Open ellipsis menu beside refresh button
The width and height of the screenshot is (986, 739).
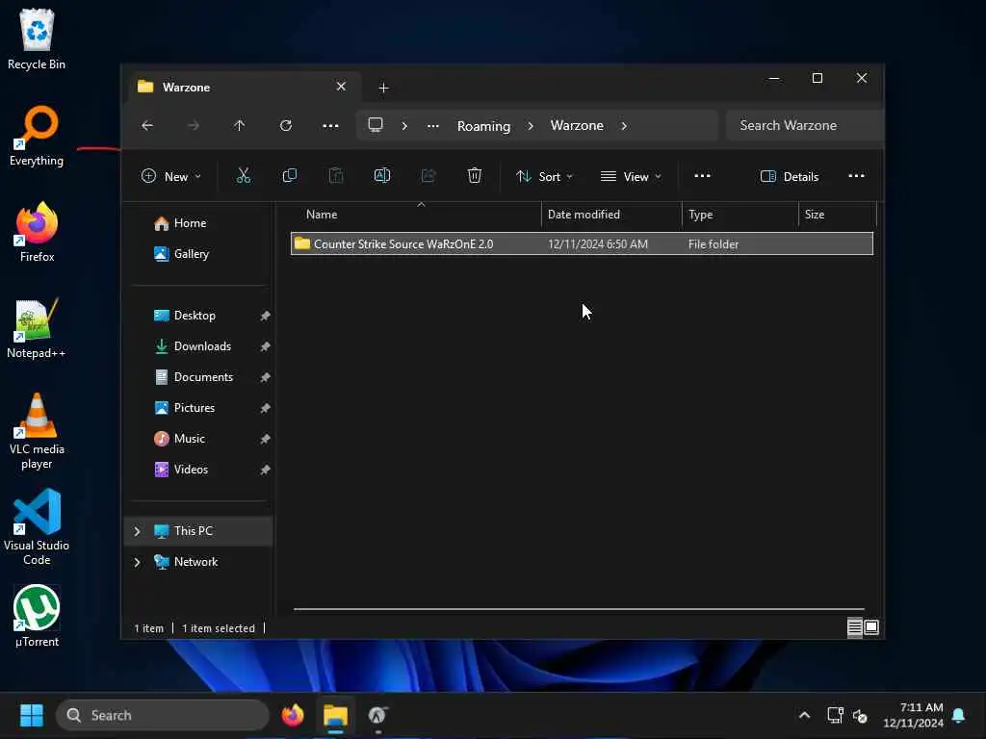coord(331,126)
